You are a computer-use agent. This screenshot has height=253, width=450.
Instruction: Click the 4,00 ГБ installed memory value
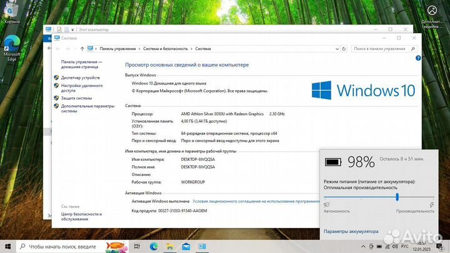204,121
